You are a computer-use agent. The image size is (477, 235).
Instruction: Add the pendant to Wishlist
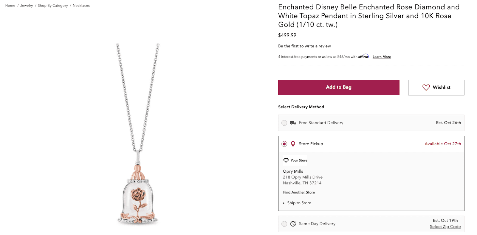pos(436,88)
